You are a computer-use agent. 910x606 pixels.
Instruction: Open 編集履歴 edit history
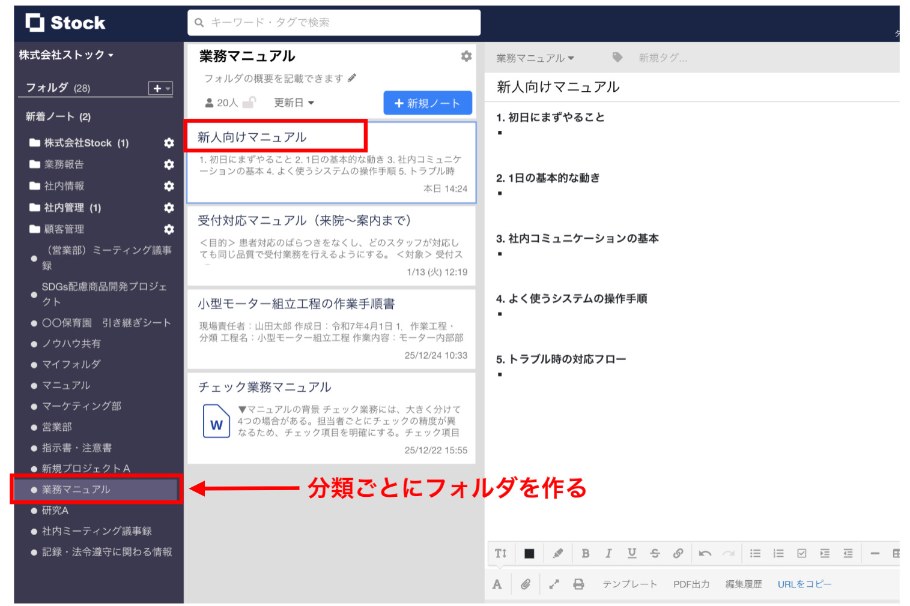click(744, 584)
